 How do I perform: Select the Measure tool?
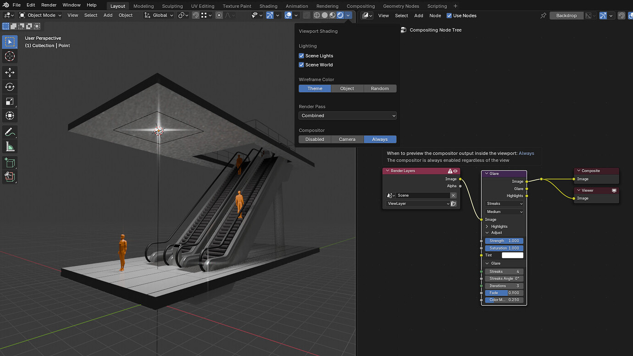click(10, 147)
